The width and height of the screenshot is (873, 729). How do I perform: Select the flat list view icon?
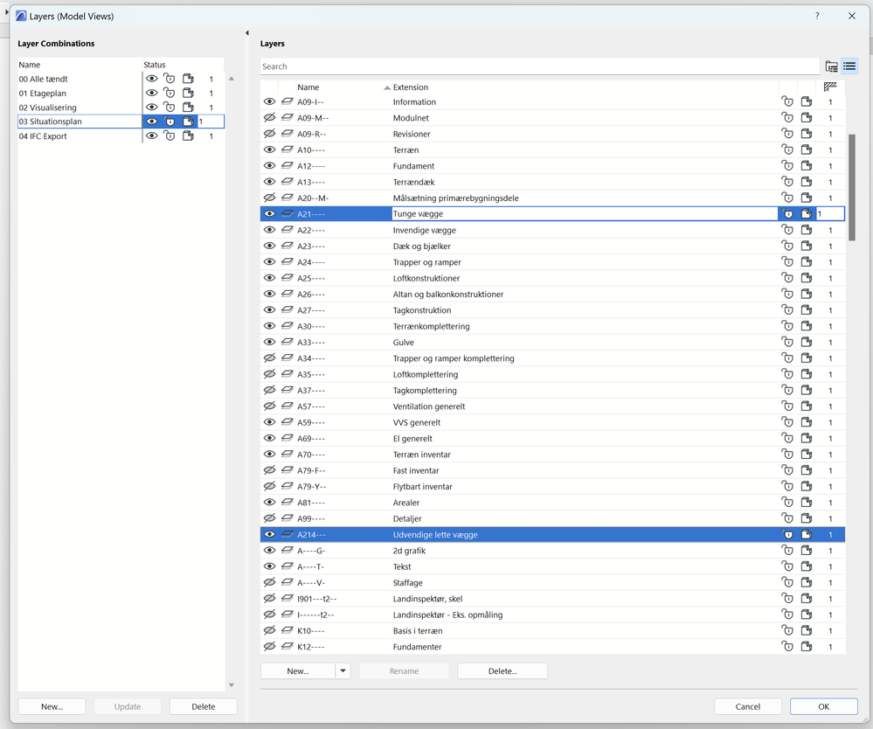[x=849, y=66]
